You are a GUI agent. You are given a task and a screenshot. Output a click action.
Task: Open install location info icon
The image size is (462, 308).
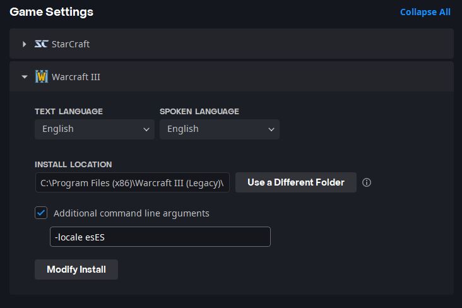[x=367, y=182]
